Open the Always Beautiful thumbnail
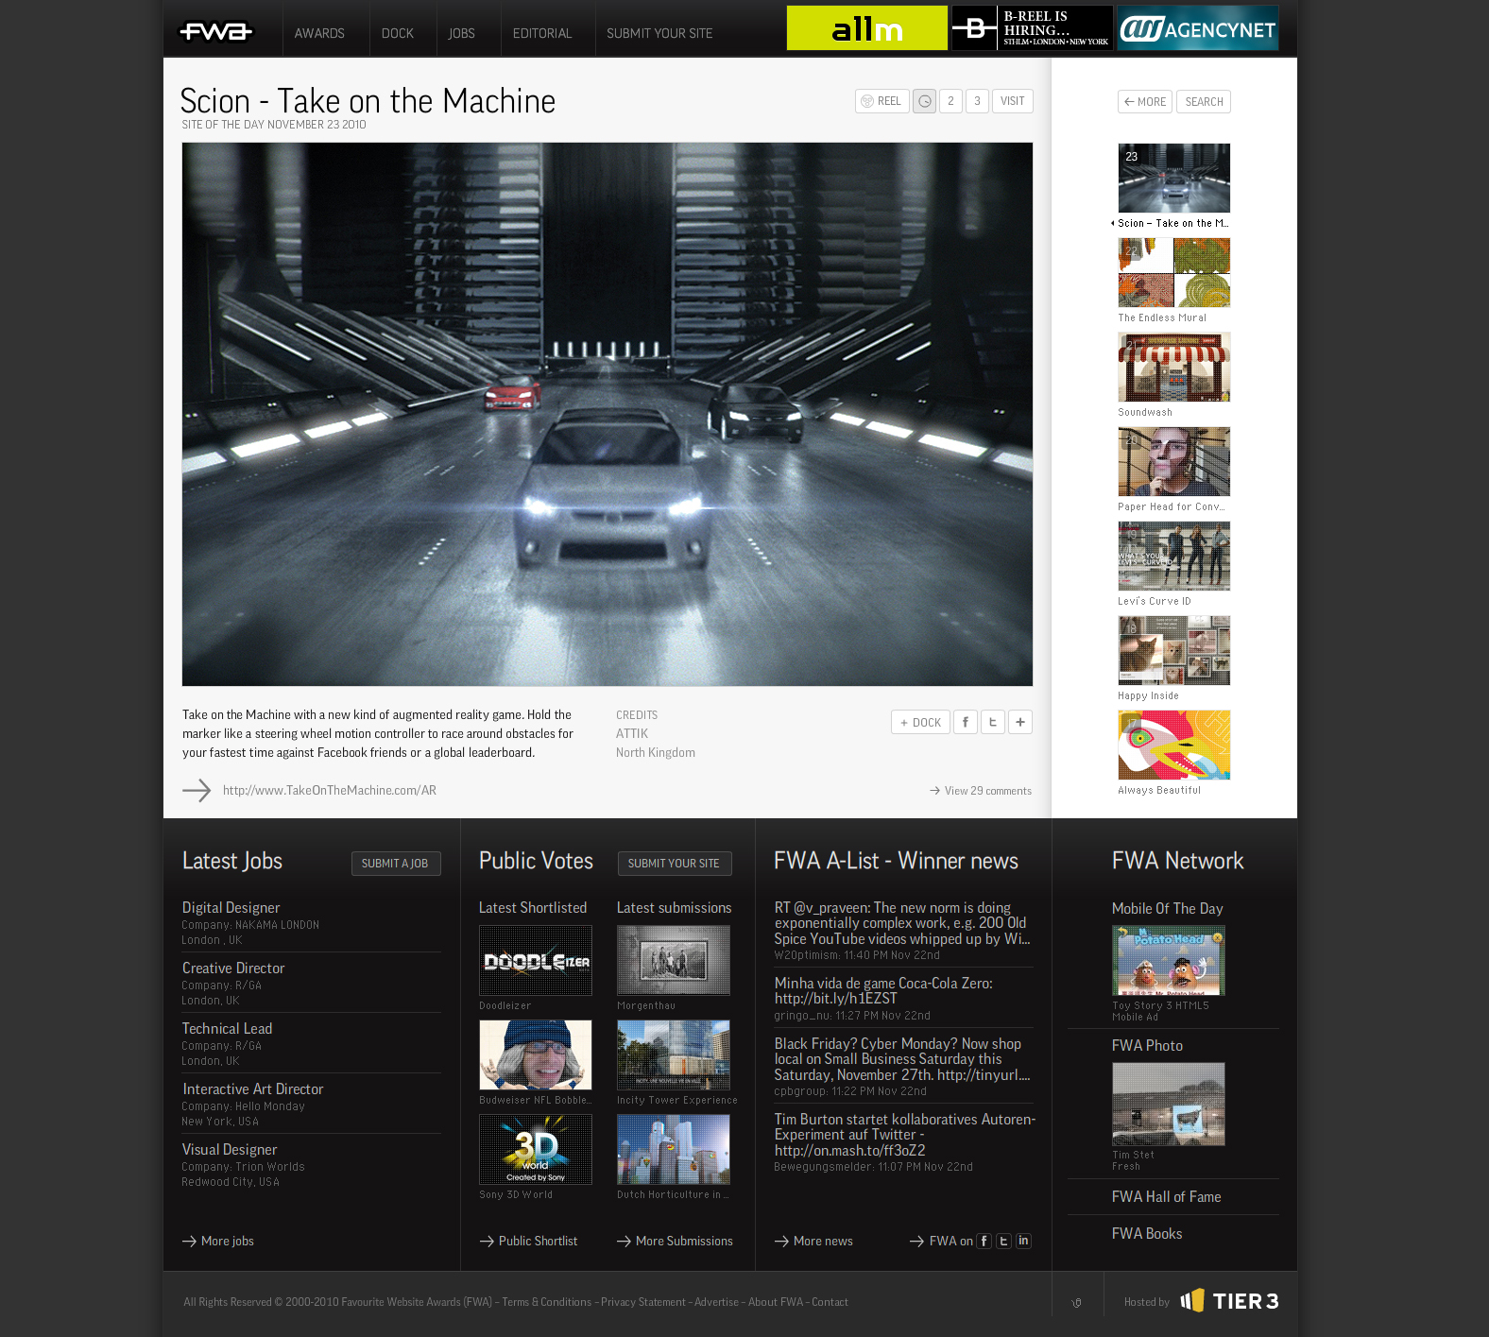1489x1337 pixels. 1174,745
